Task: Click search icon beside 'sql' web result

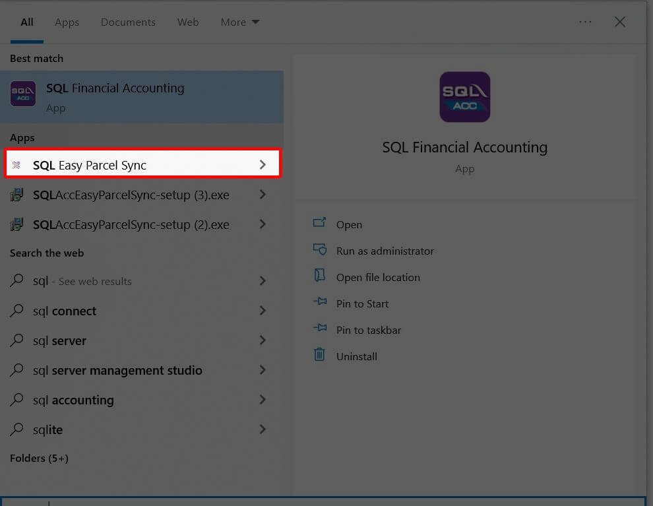Action: pyautogui.click(x=16, y=280)
